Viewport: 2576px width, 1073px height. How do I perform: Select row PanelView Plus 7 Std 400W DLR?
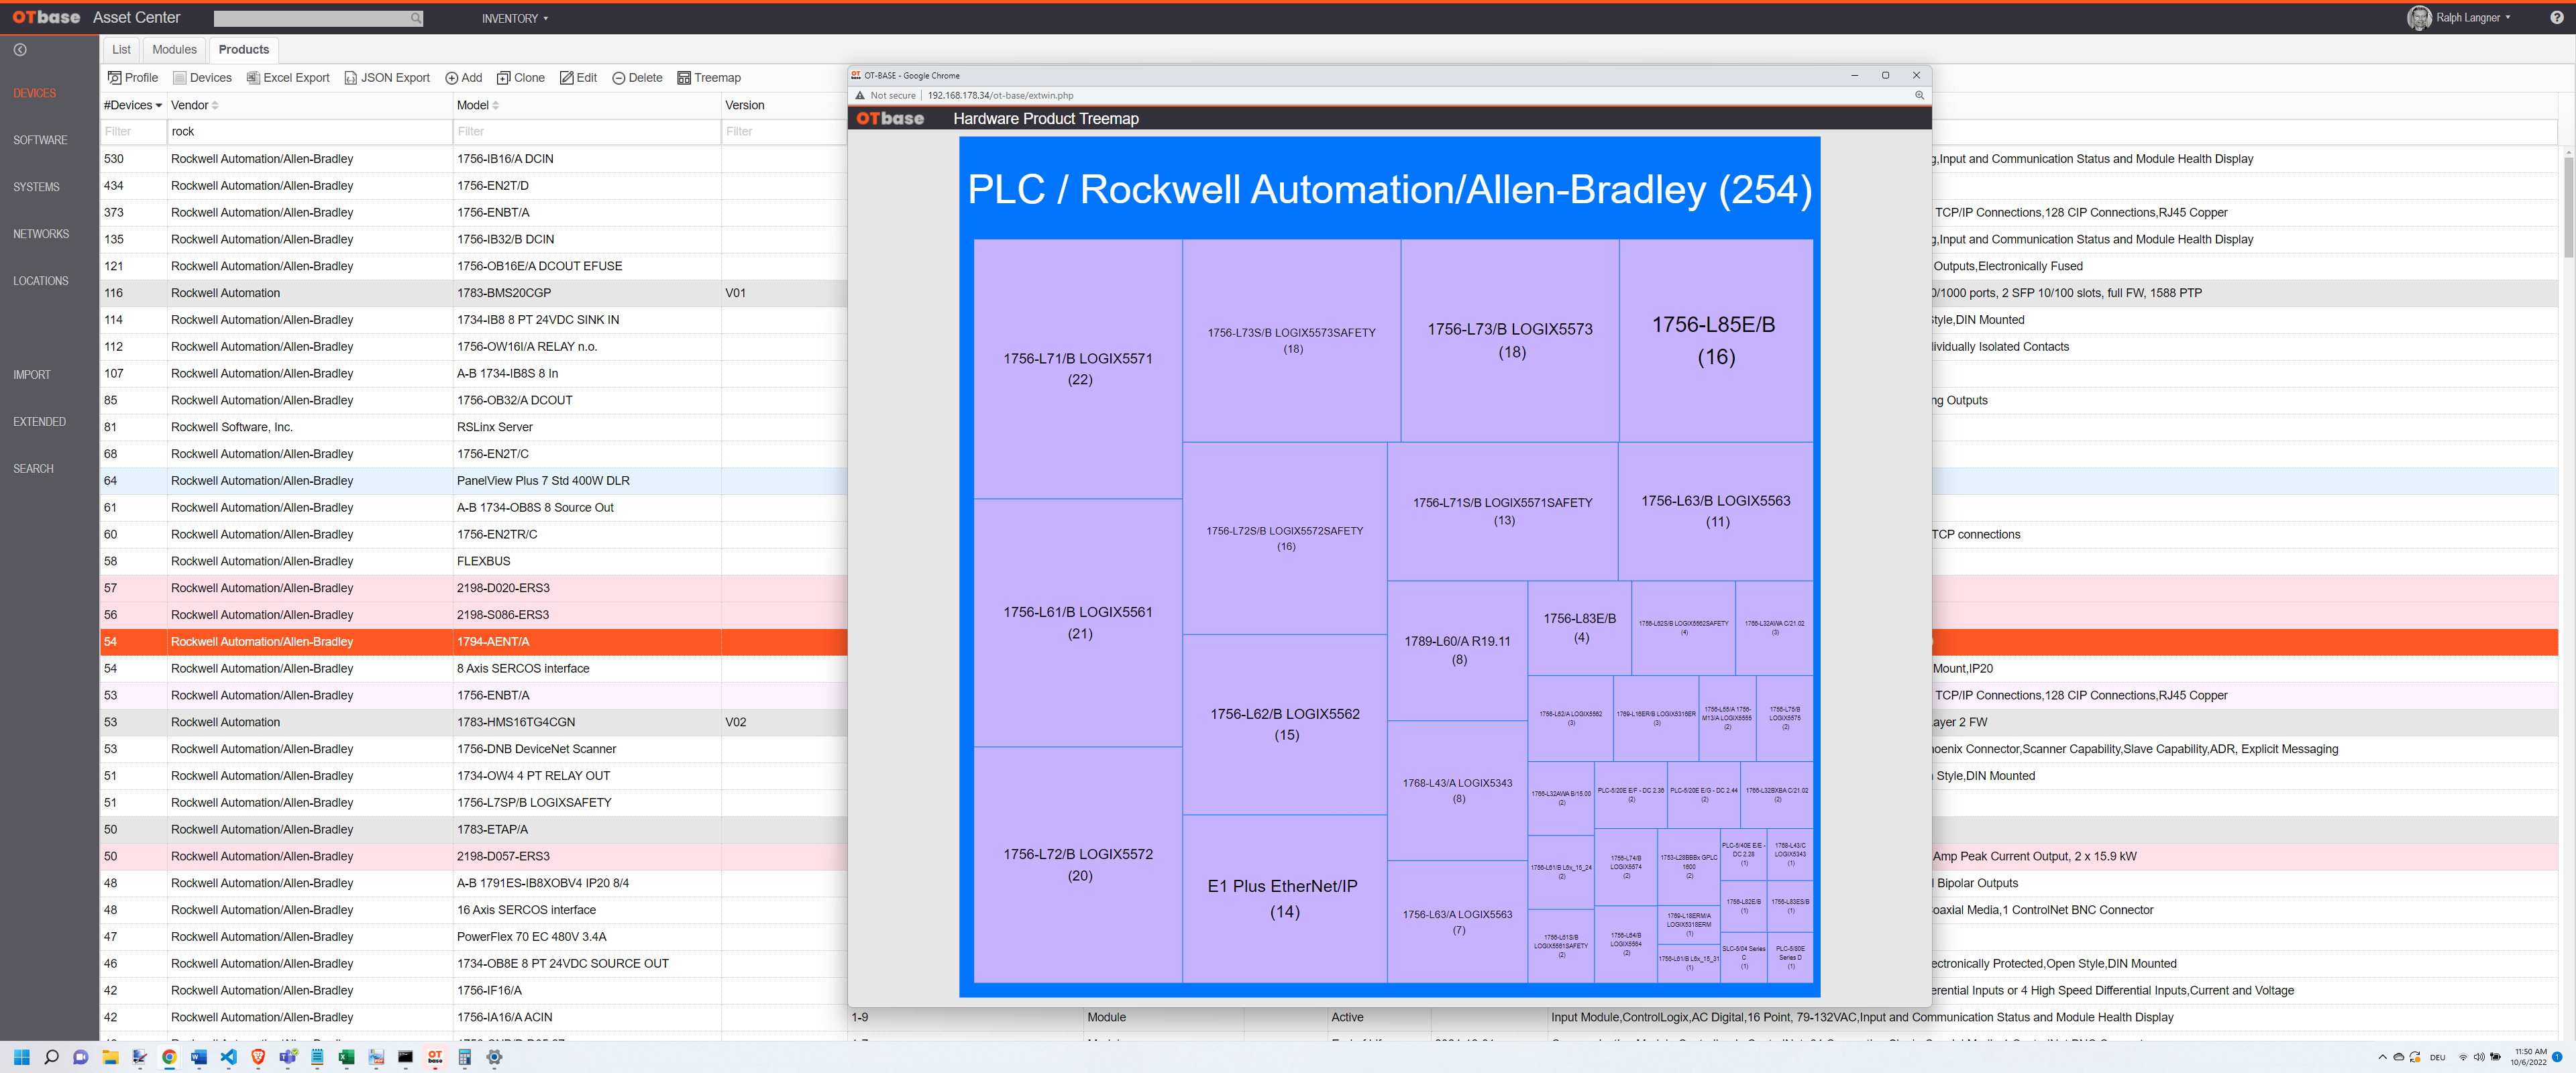point(474,481)
